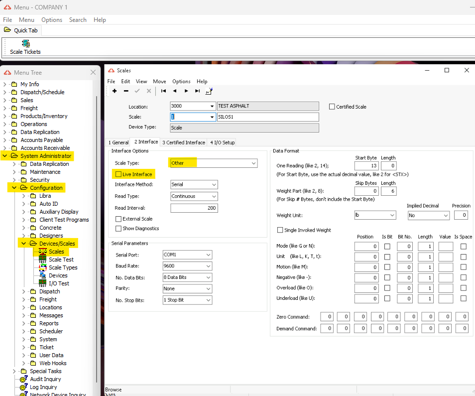Open Scale Test in the menu tree
This screenshot has width=475, height=396.
pyautogui.click(x=61, y=260)
